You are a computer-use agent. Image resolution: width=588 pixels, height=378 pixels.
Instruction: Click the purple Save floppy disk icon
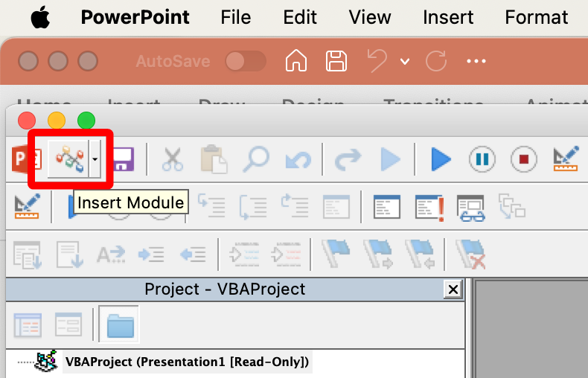122,158
